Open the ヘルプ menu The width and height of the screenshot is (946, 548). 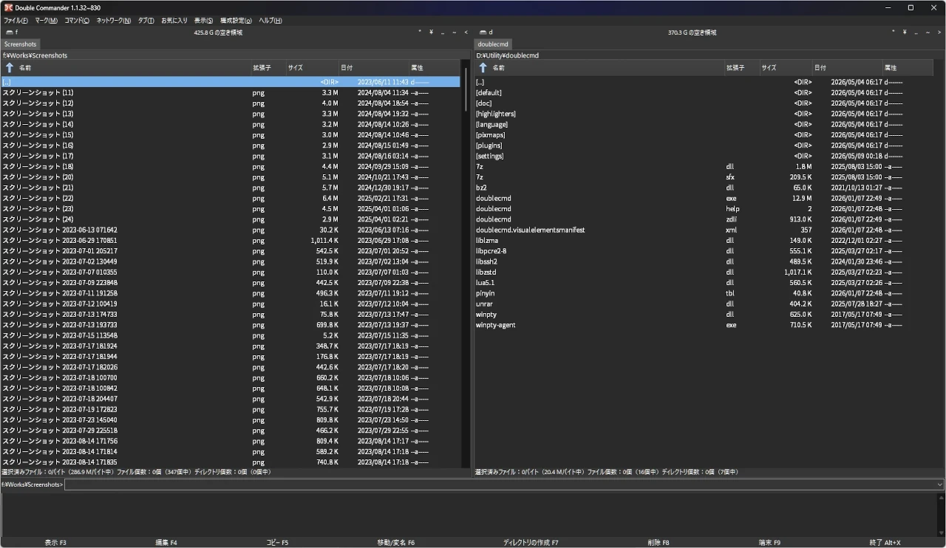pos(270,21)
